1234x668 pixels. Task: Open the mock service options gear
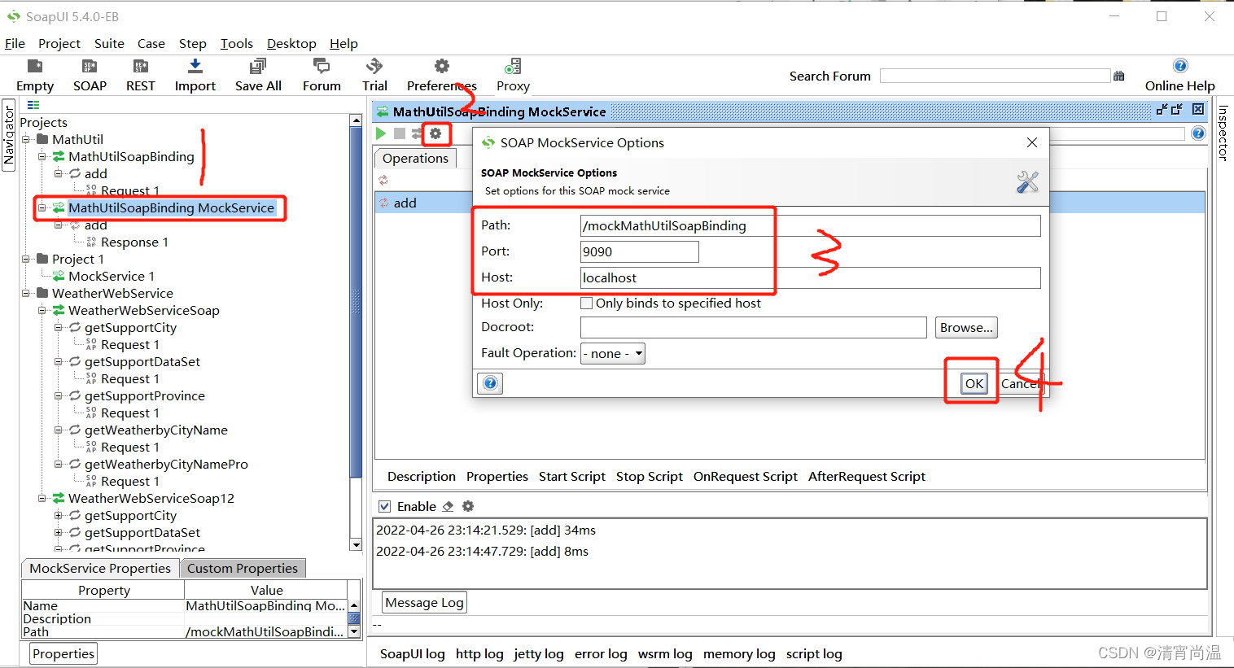[435, 133]
